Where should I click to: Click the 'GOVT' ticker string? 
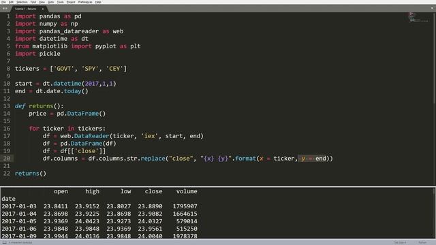coord(63,69)
